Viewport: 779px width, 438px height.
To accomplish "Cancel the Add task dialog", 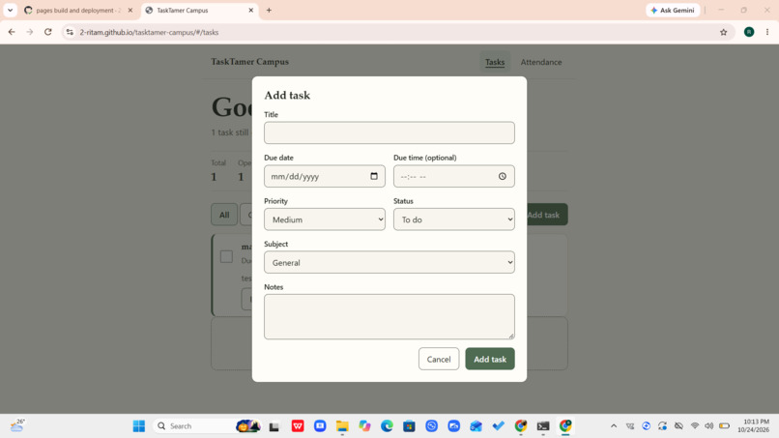I will (439, 359).
